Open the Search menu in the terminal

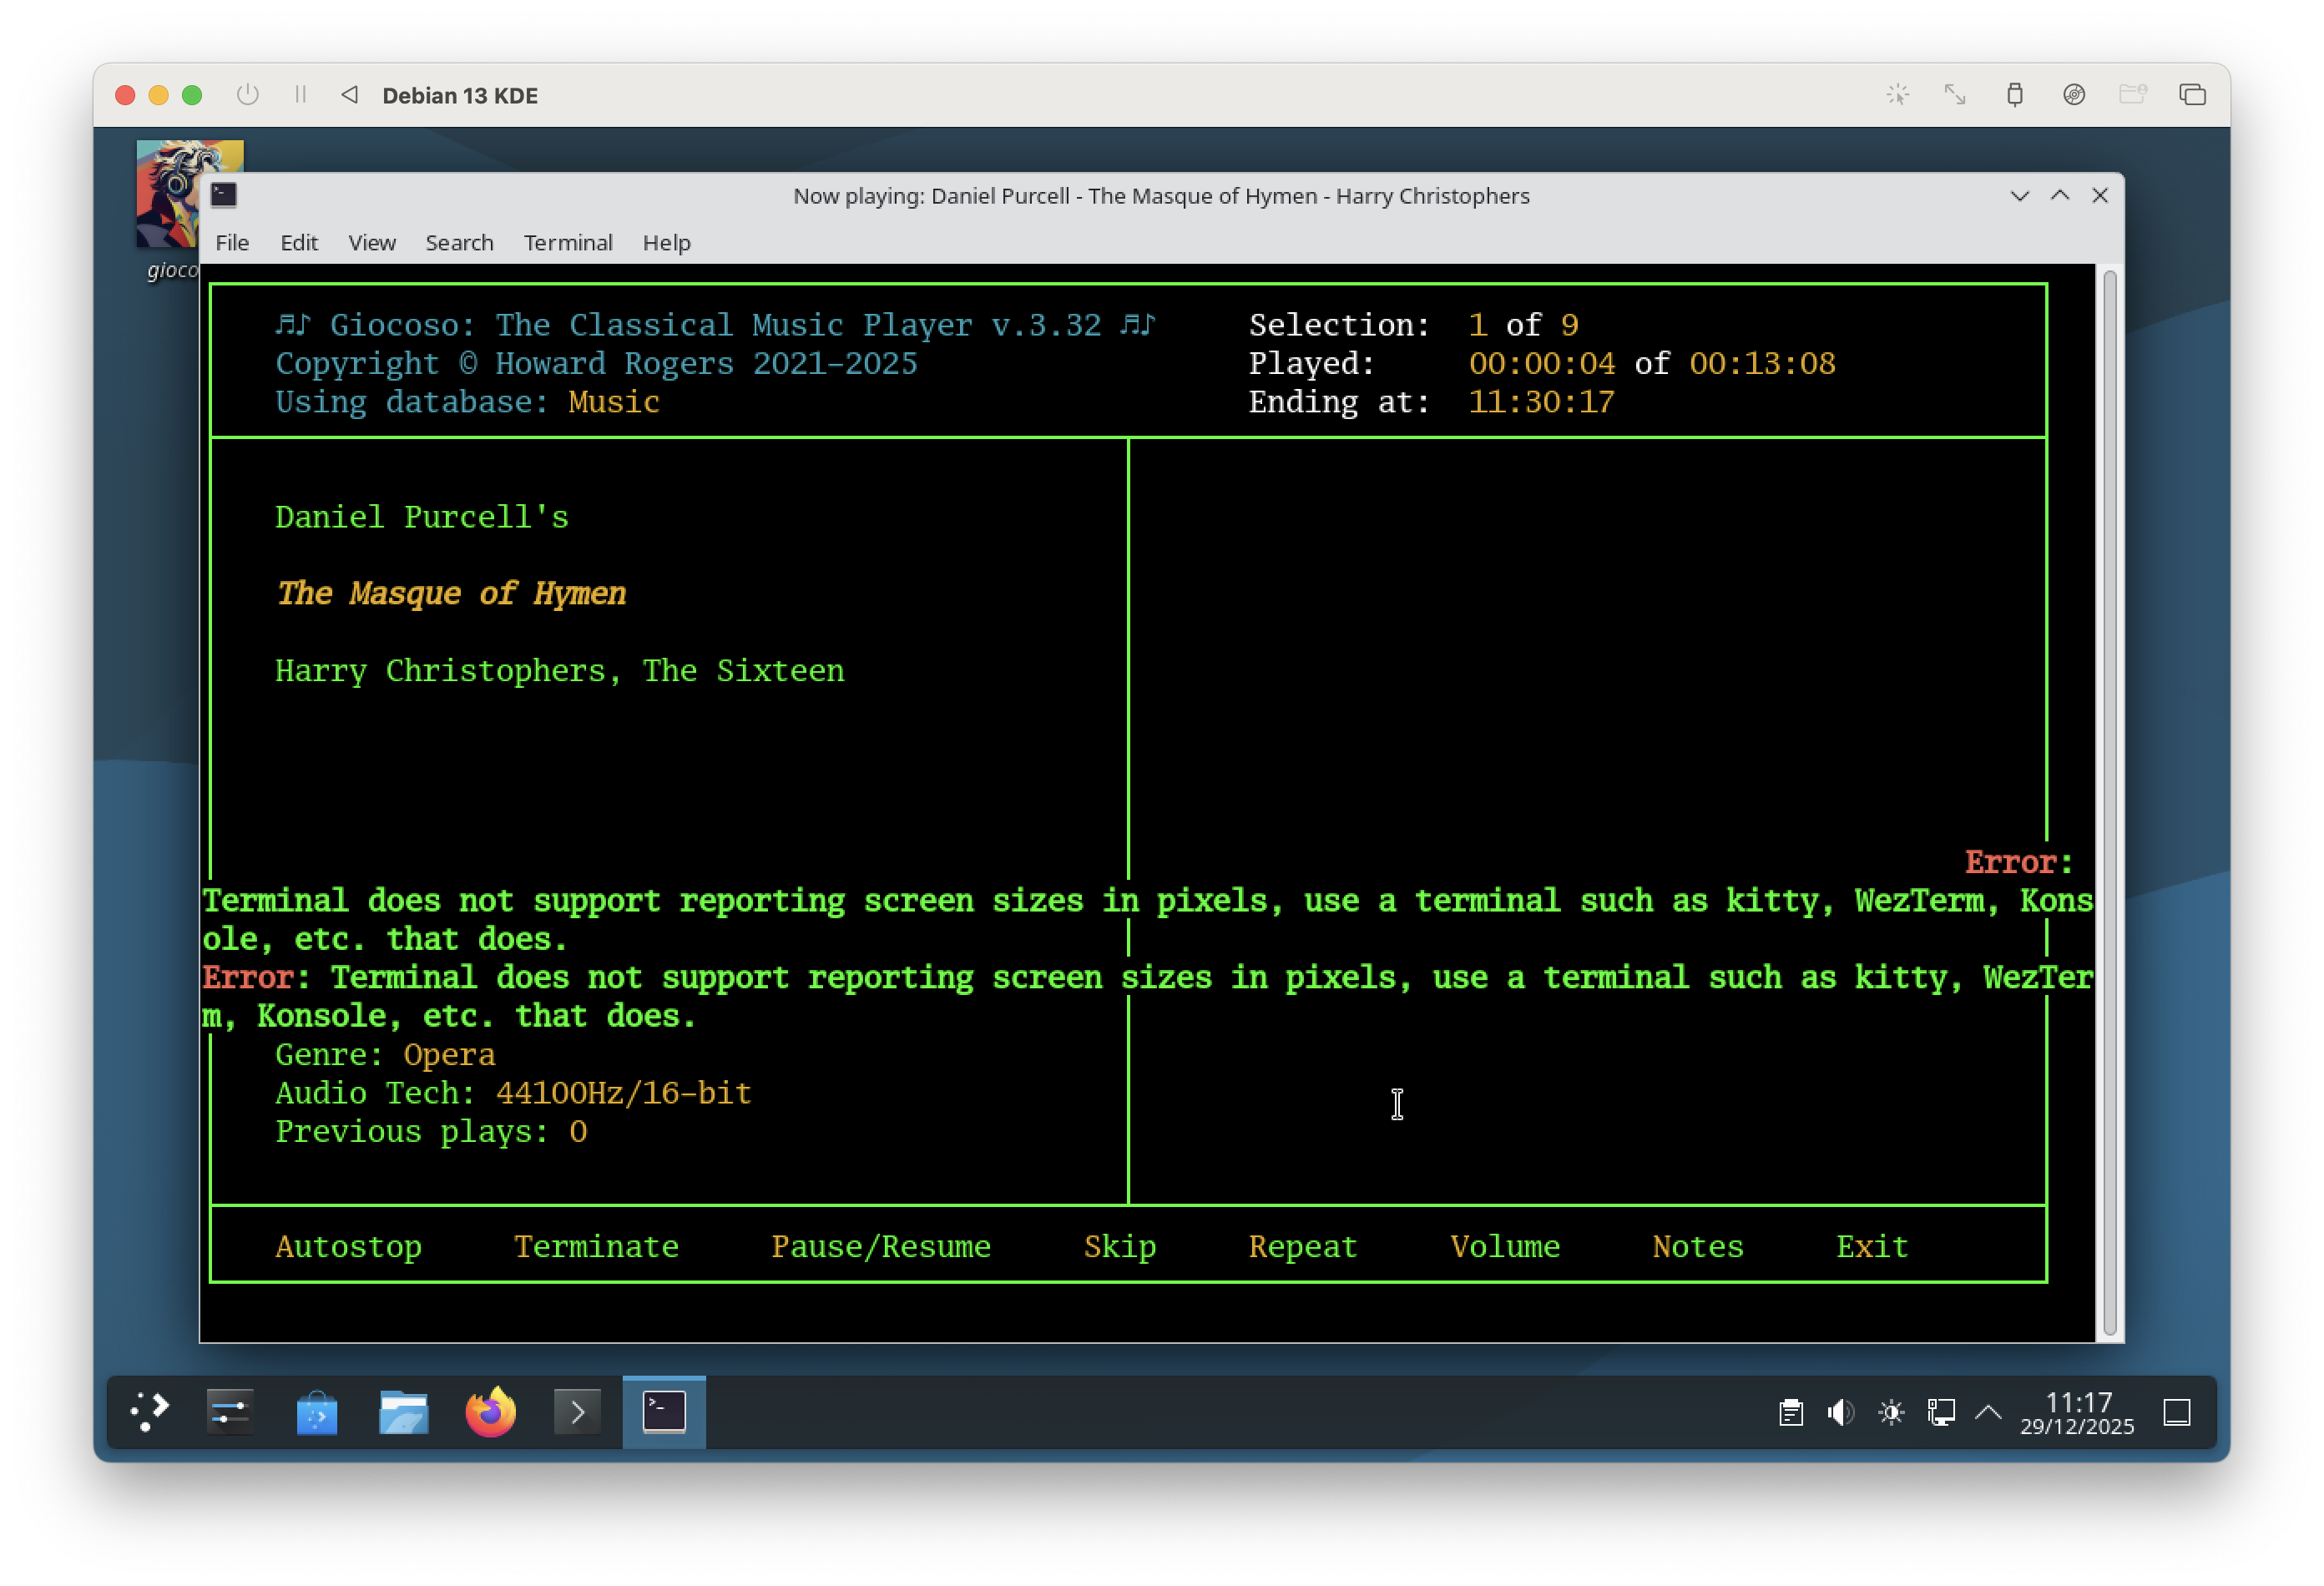[x=458, y=242]
